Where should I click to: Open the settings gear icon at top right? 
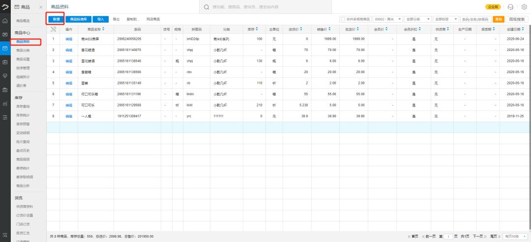(x=524, y=7)
